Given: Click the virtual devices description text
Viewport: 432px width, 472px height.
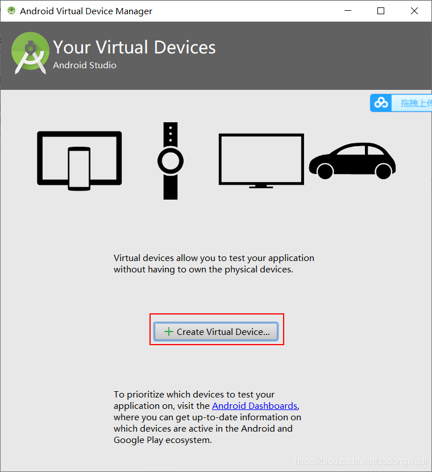Looking at the screenshot, I should pos(214,263).
